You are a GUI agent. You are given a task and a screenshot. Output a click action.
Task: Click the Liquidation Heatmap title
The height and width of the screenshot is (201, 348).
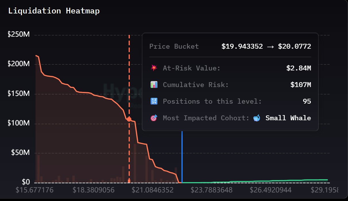coord(54,11)
